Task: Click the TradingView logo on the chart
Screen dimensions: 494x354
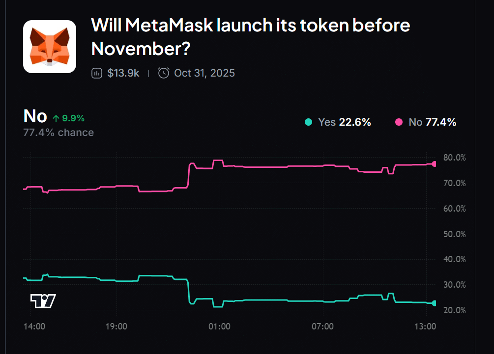Action: point(43,300)
